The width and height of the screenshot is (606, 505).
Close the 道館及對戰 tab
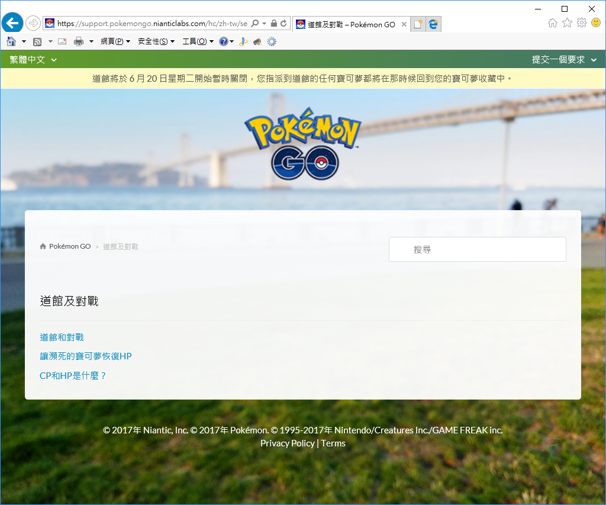coord(404,24)
